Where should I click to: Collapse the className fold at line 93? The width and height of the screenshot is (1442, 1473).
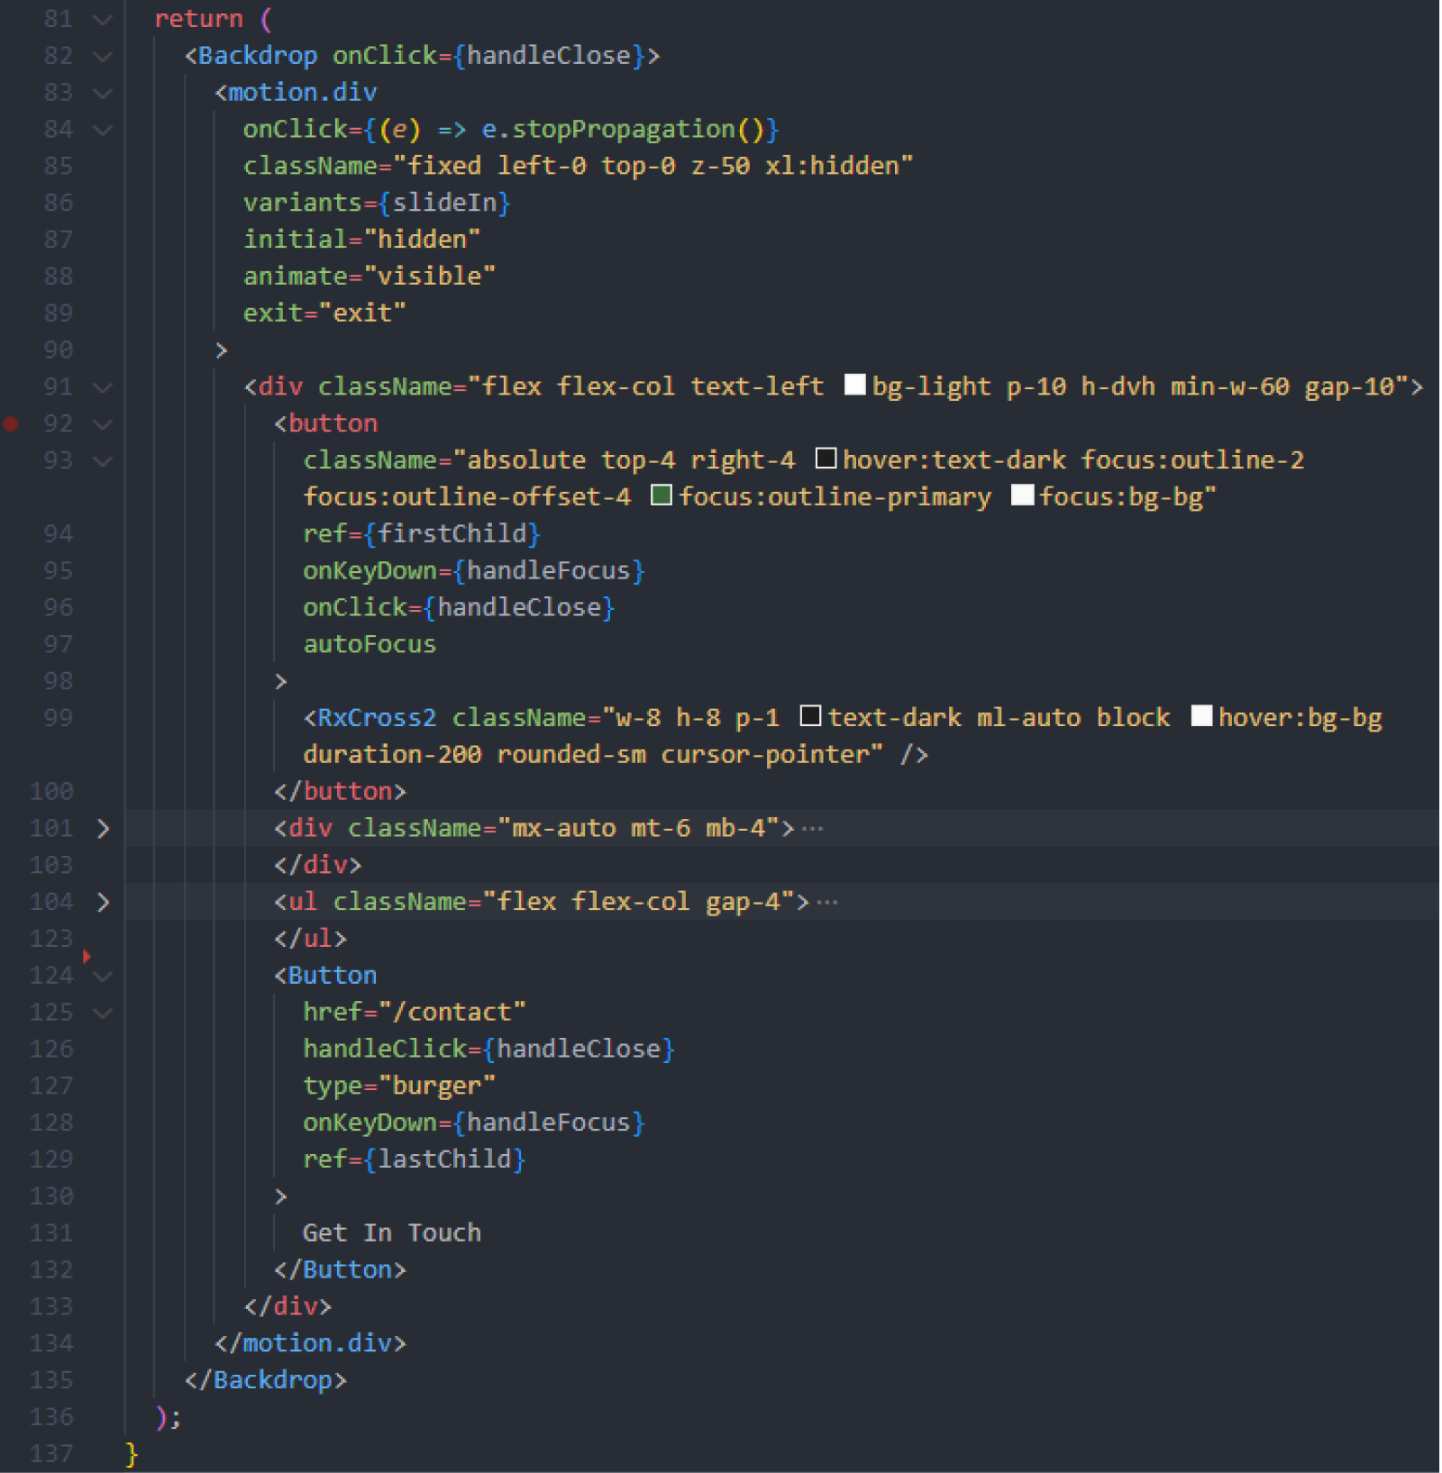click(104, 461)
